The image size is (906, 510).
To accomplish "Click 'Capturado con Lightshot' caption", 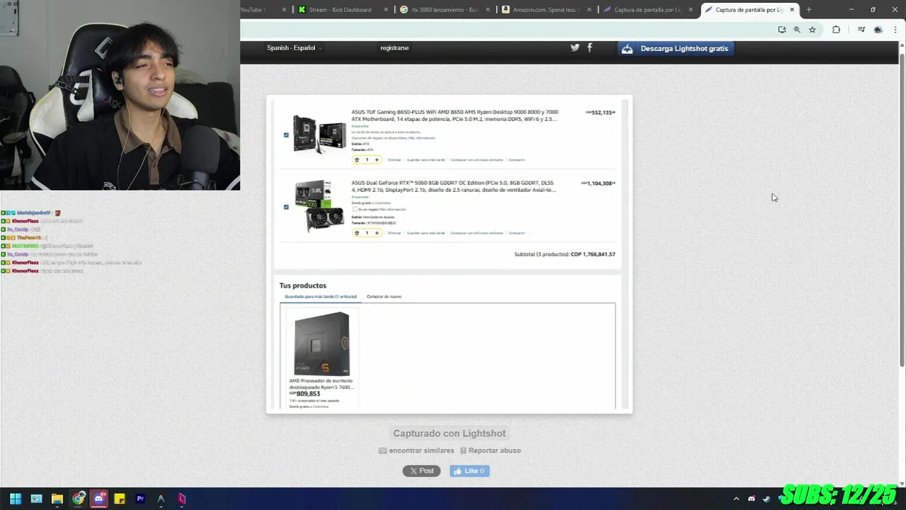I will point(449,433).
